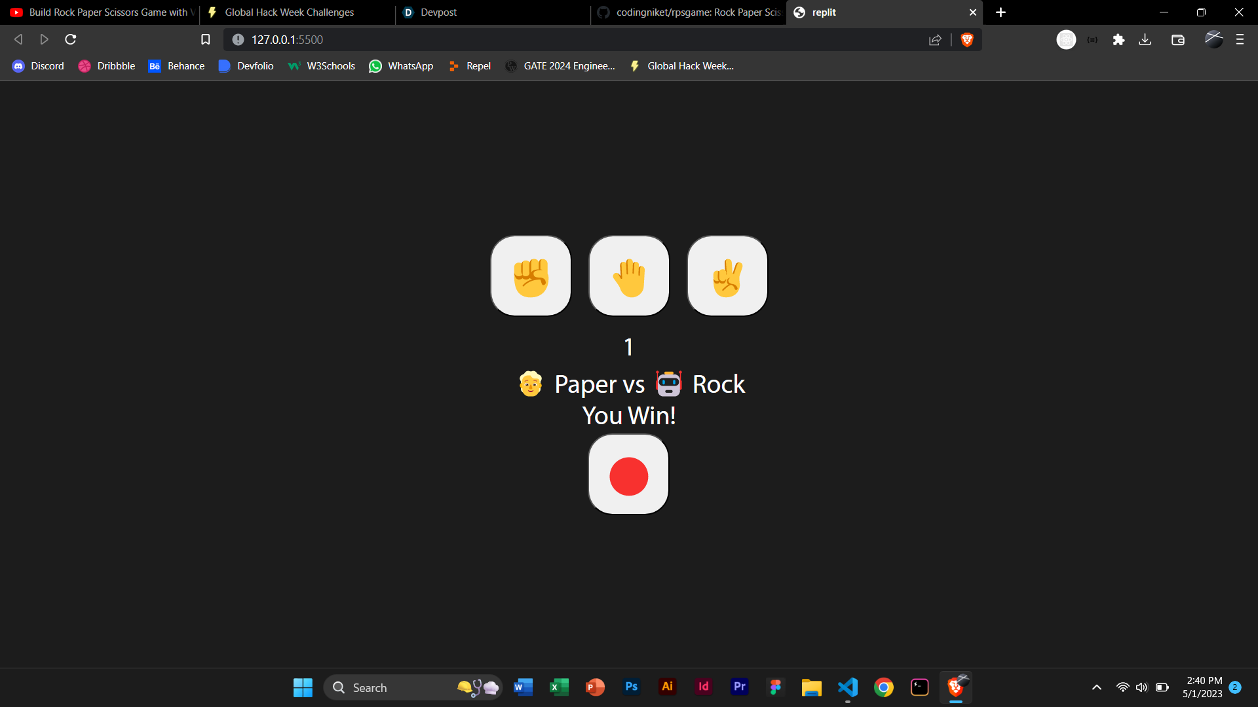Open browser downloads
Screen dimensions: 1258x707
tap(1145, 39)
